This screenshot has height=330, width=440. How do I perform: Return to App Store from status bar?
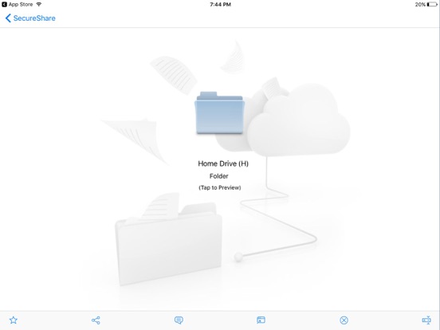point(18,4)
